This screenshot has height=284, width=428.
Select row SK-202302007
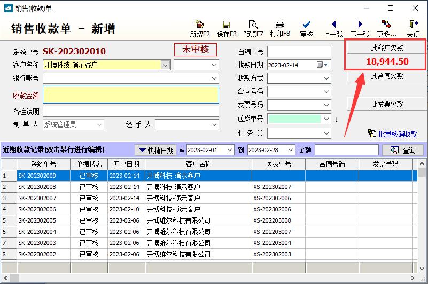click(x=209, y=198)
